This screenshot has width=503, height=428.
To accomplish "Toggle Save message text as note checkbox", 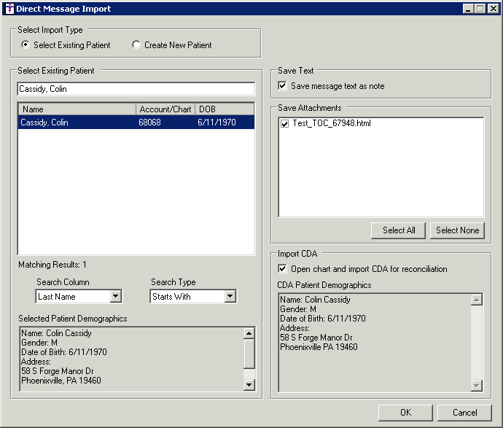I will pos(282,85).
